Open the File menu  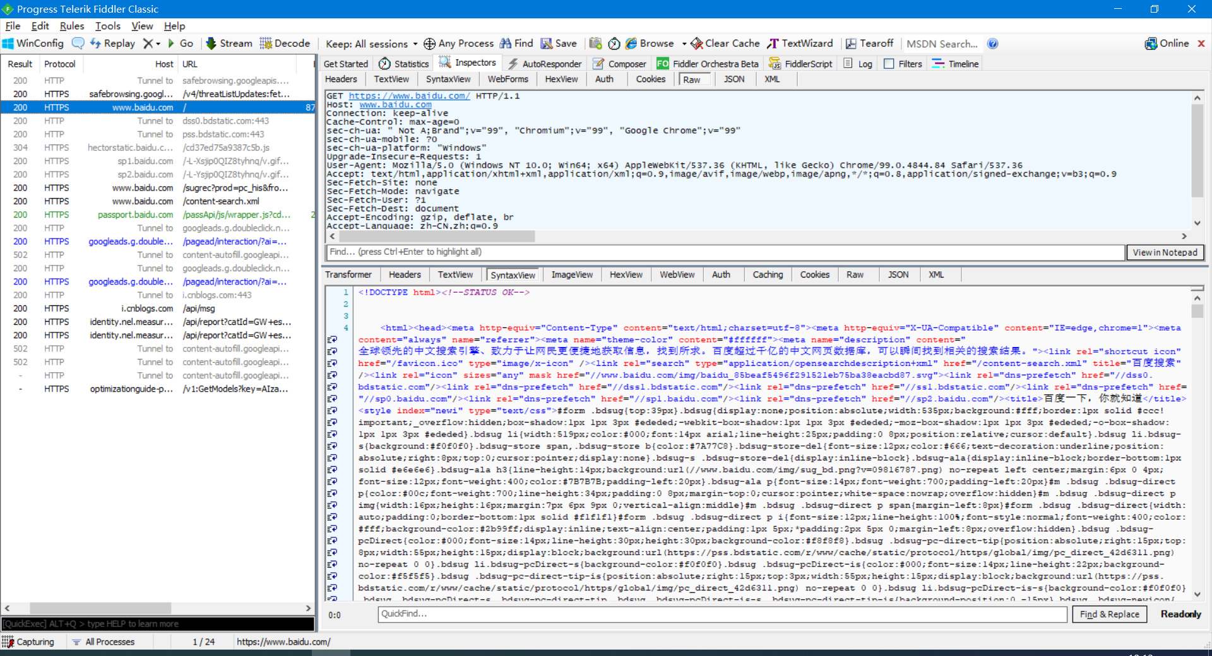(13, 26)
